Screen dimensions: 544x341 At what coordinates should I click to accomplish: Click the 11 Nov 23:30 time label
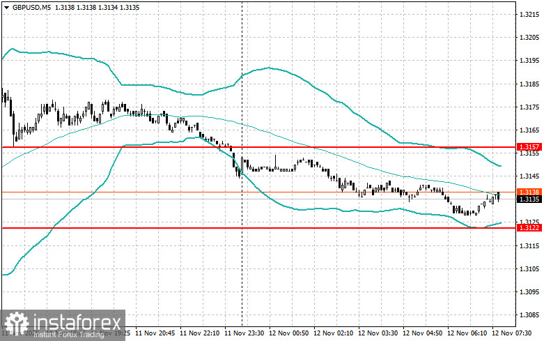pyautogui.click(x=244, y=333)
